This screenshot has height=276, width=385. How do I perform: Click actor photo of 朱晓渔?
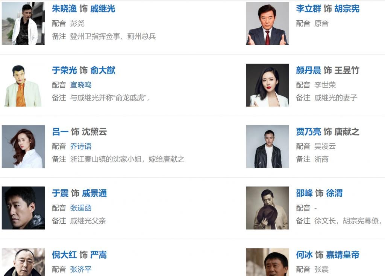pos(23,24)
